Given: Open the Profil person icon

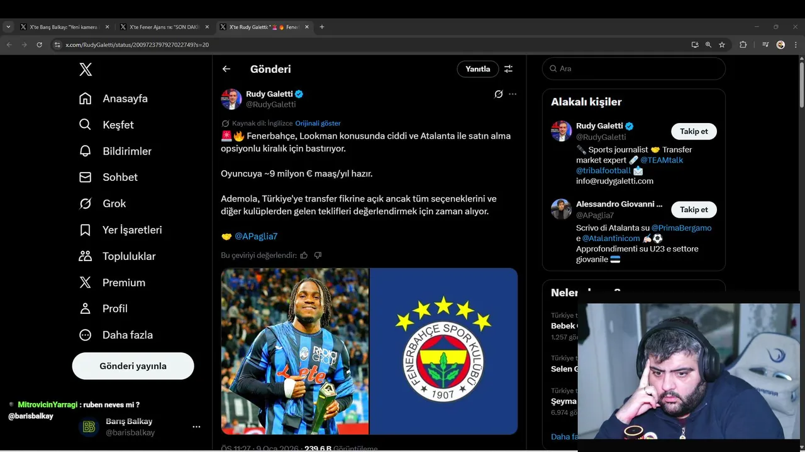Looking at the screenshot, I should 86,309.
